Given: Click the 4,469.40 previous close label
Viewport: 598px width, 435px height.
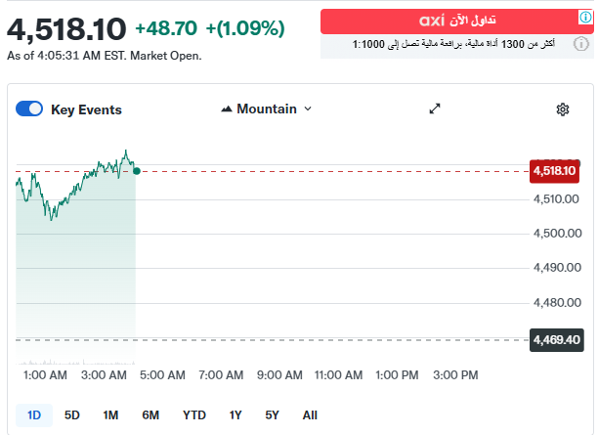Looking at the screenshot, I should (x=556, y=340).
